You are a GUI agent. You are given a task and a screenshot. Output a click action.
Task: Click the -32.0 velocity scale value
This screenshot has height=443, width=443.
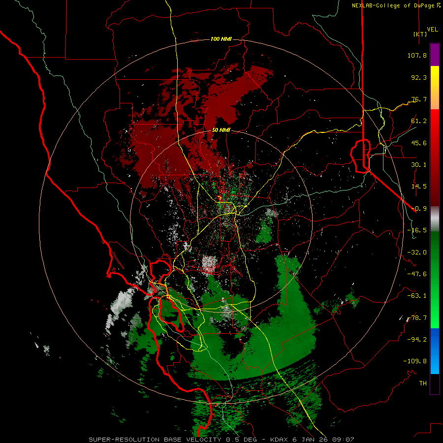tap(417, 253)
